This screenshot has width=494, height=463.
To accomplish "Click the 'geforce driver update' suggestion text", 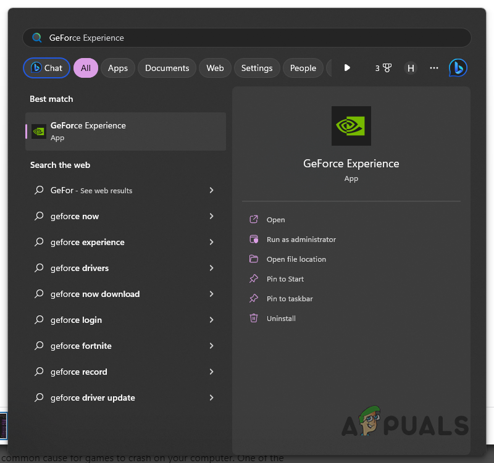I will (x=93, y=398).
